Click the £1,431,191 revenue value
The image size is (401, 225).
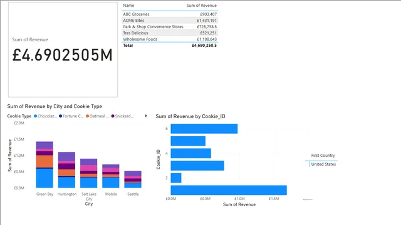point(207,21)
